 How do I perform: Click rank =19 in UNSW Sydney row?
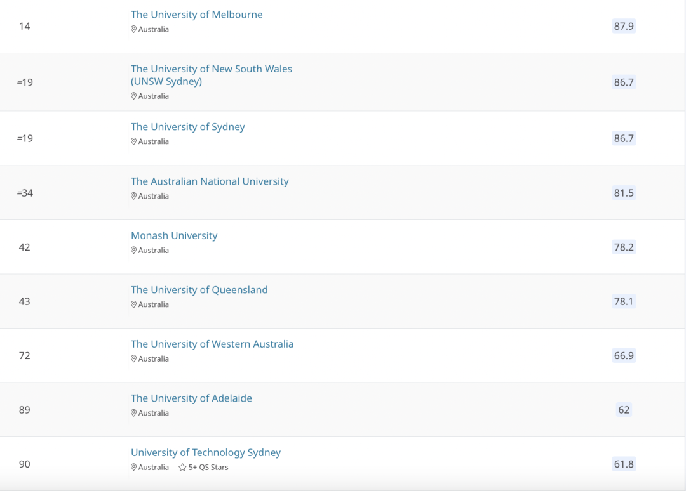[25, 82]
